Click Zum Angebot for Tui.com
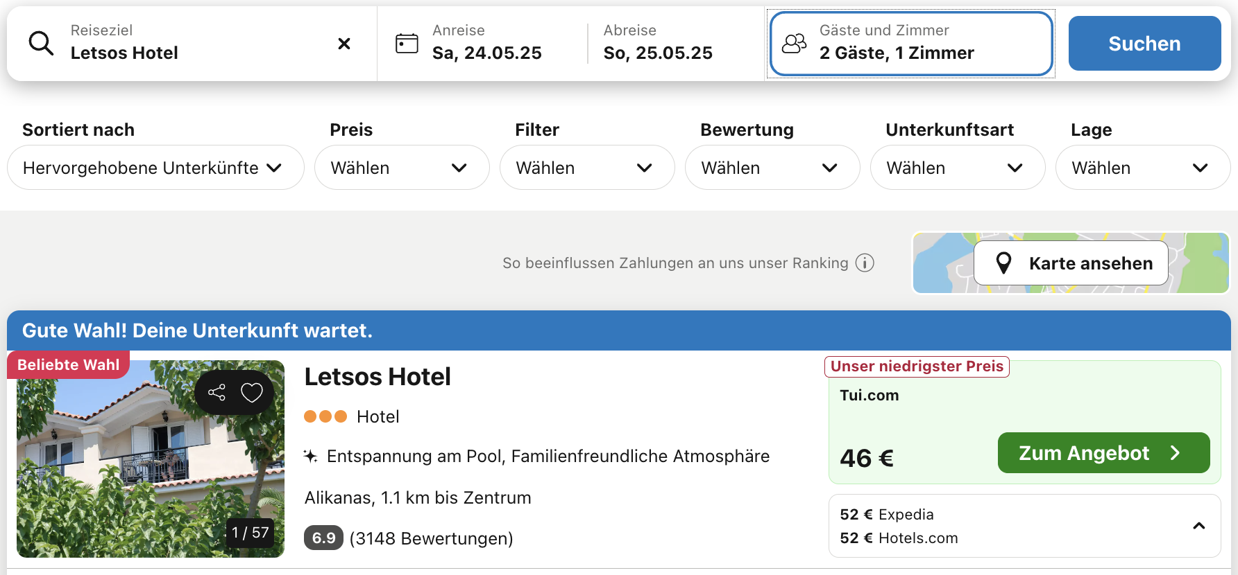 [x=1103, y=453]
